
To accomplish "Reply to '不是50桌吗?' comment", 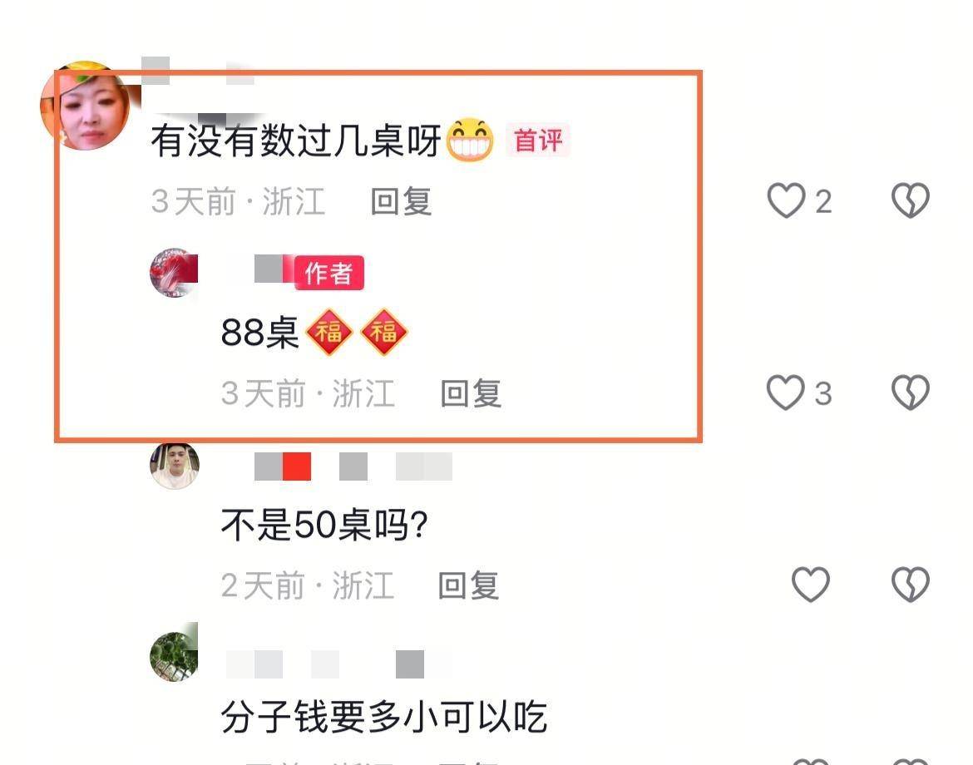I will [x=468, y=585].
